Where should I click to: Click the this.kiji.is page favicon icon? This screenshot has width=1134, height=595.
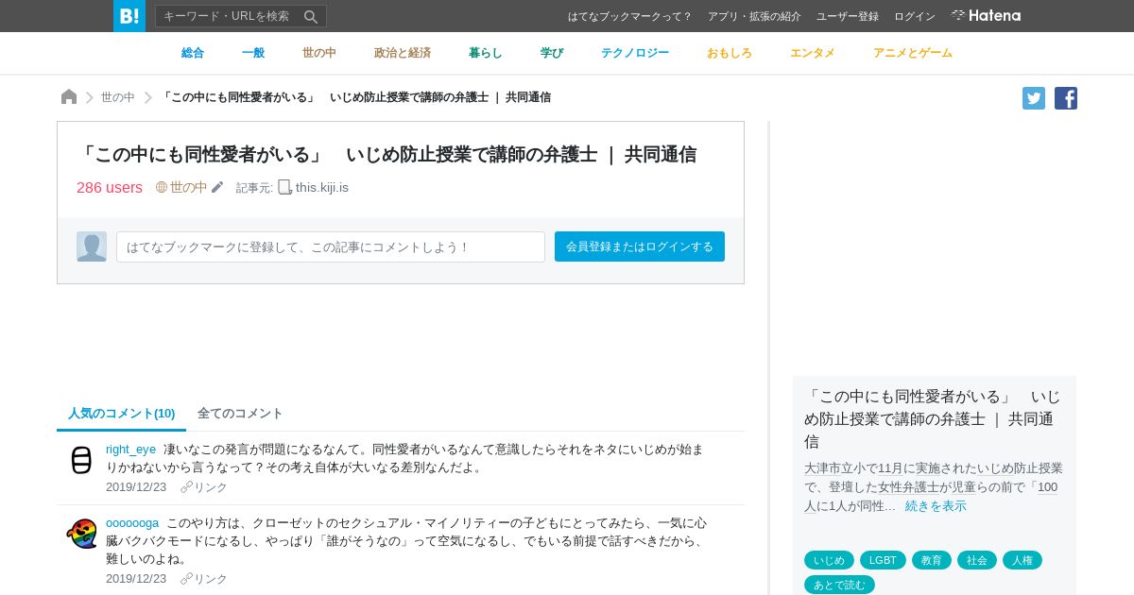(x=284, y=187)
